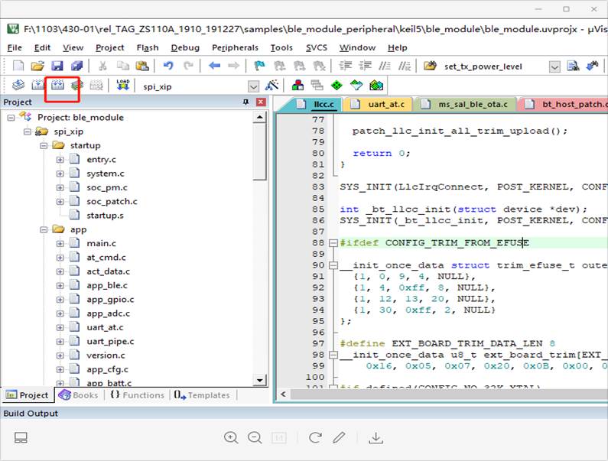
Task: Collapse the Project: ble_module tree node
Action: click(11, 118)
